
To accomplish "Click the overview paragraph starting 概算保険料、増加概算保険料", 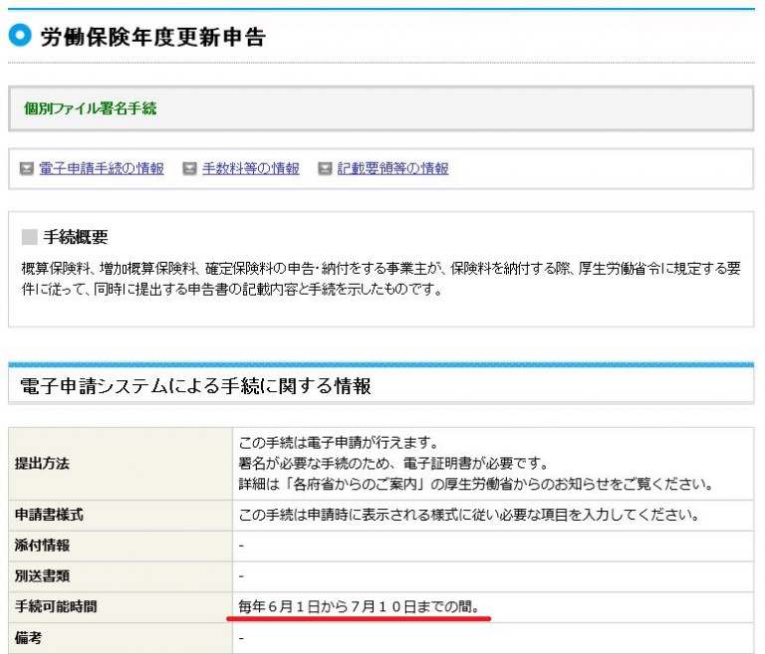I will 382,279.
